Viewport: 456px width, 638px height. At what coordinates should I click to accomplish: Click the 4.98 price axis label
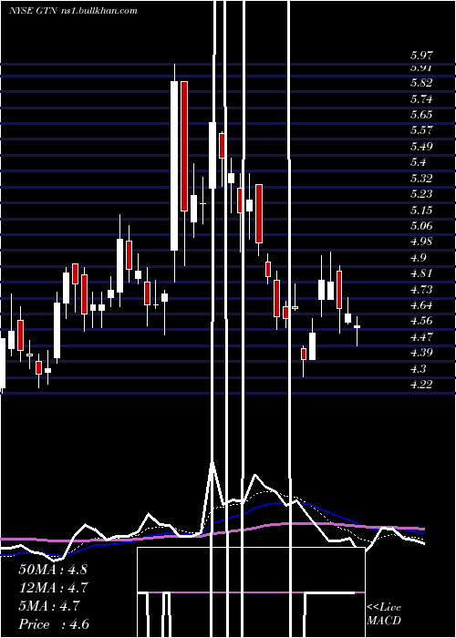(421, 242)
